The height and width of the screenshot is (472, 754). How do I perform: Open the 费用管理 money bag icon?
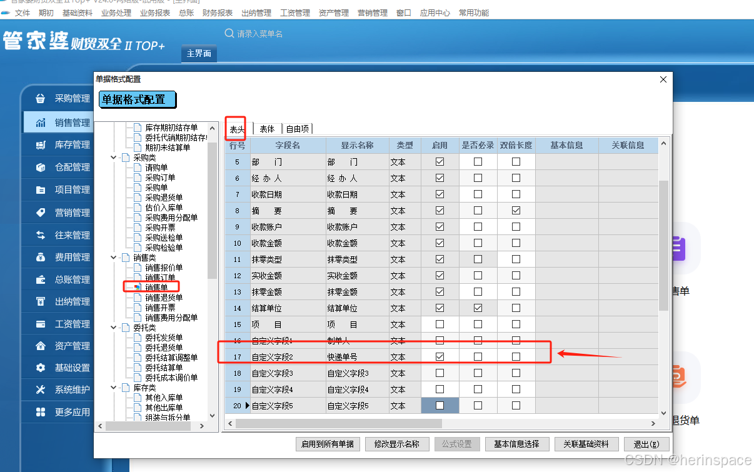(41, 257)
